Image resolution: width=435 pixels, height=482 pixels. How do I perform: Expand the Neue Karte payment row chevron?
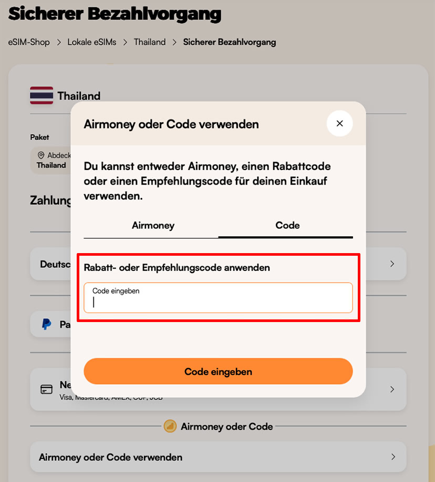(392, 389)
